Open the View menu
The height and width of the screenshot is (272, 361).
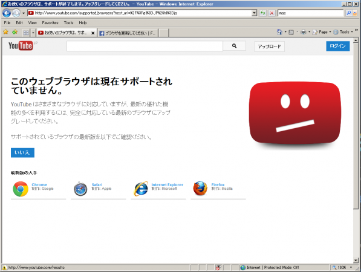tap(33, 22)
